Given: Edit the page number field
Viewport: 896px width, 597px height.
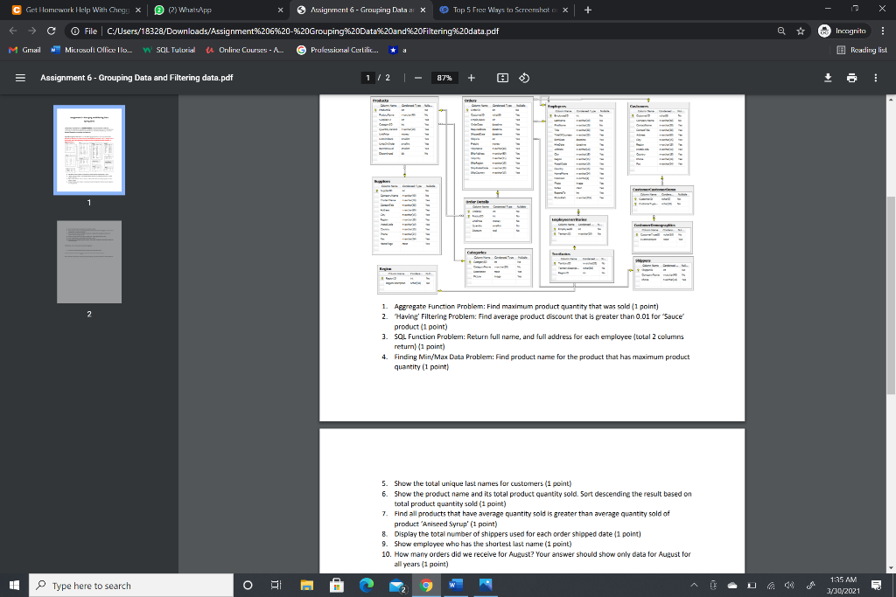Looking at the screenshot, I should (368, 78).
